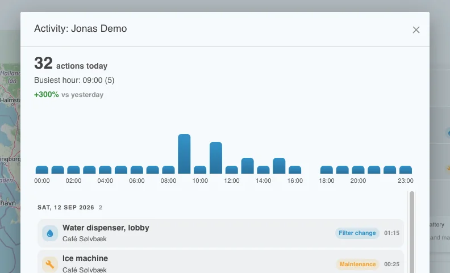Click the wrench icon for Ice machine
Image resolution: width=450 pixels, height=273 pixels.
coord(50,264)
